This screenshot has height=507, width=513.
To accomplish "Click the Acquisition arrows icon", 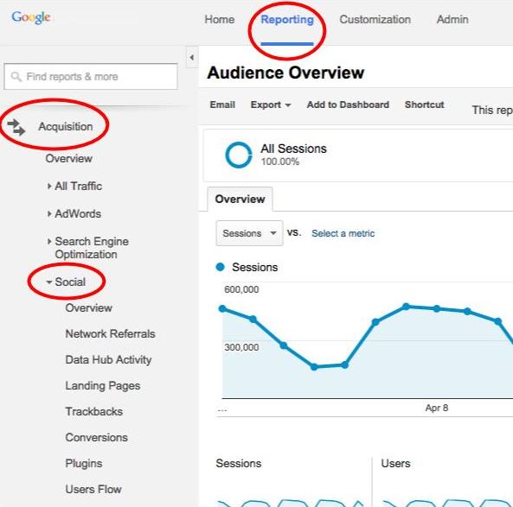I will 16,127.
